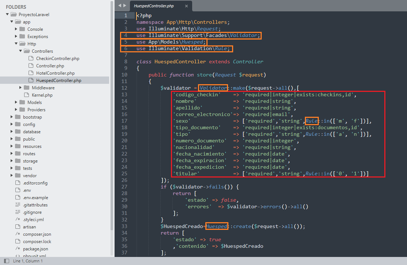Expand the Models folder arrow
The height and width of the screenshot is (265, 407).
[16, 102]
